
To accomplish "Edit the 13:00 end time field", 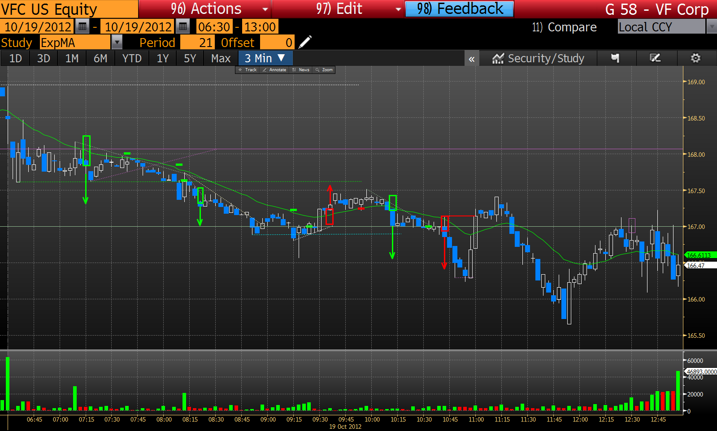I will click(x=260, y=27).
